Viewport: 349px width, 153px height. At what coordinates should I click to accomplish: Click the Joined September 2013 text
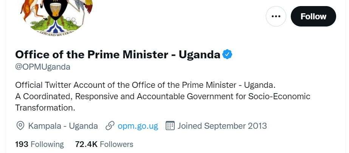222,126
